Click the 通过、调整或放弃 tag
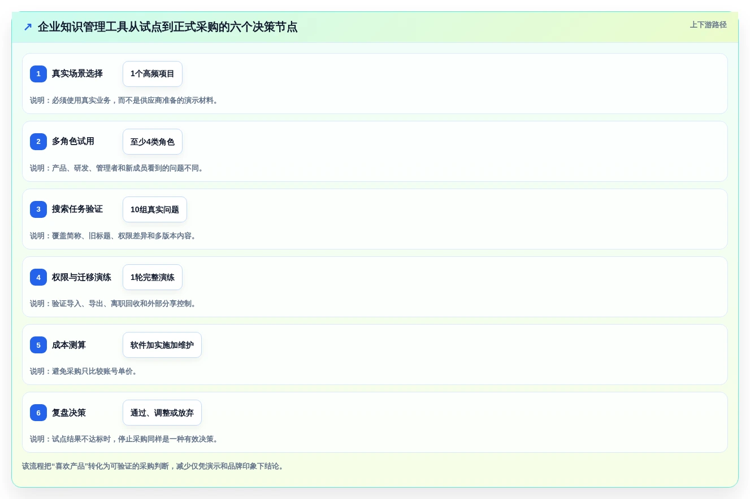Image resolution: width=750 pixels, height=499 pixels. (x=162, y=413)
